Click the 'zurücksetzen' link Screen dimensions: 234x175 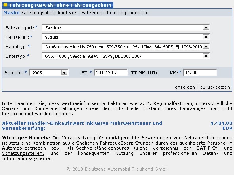(215, 87)
